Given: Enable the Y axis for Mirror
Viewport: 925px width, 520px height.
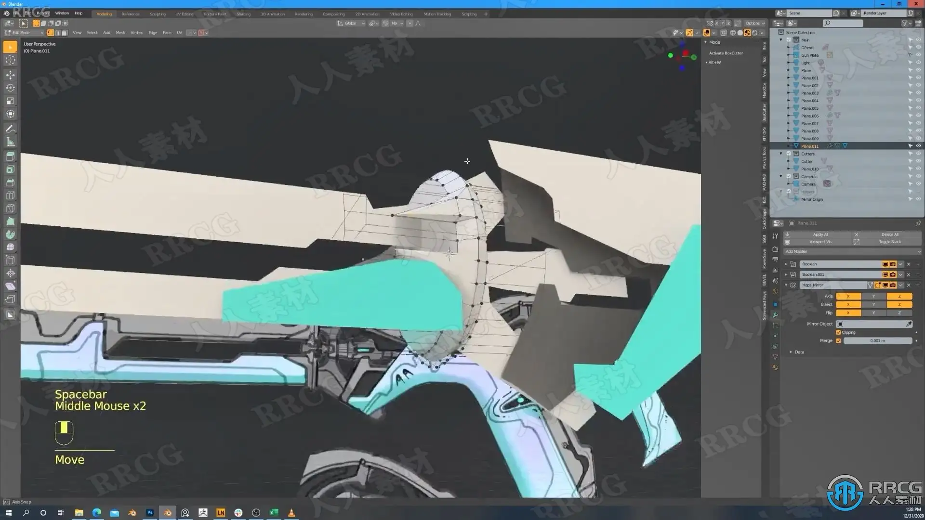Looking at the screenshot, I should coord(873,296).
